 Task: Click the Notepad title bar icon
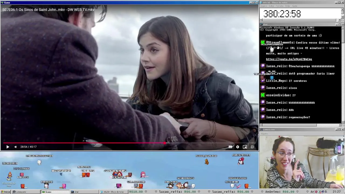pos(261,2)
